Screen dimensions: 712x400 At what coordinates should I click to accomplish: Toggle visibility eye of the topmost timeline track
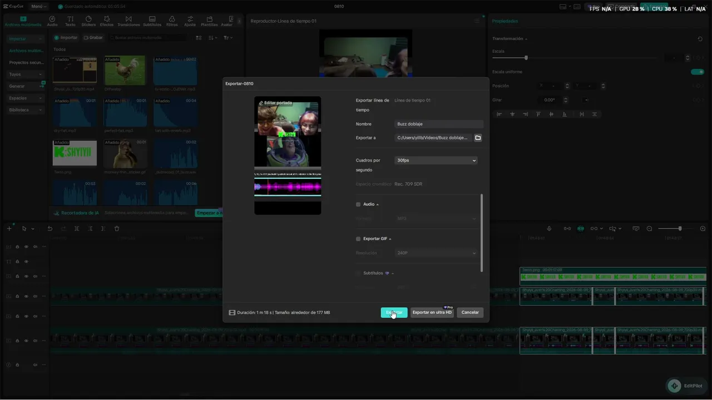26,247
